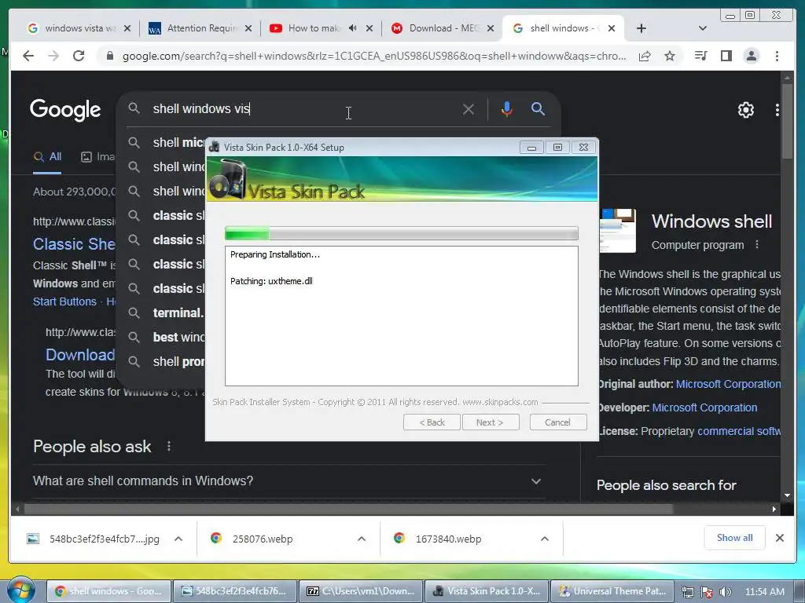Image resolution: width=805 pixels, height=603 pixels.
Task: Click the horizontal page scrollbar
Action: pos(348,509)
